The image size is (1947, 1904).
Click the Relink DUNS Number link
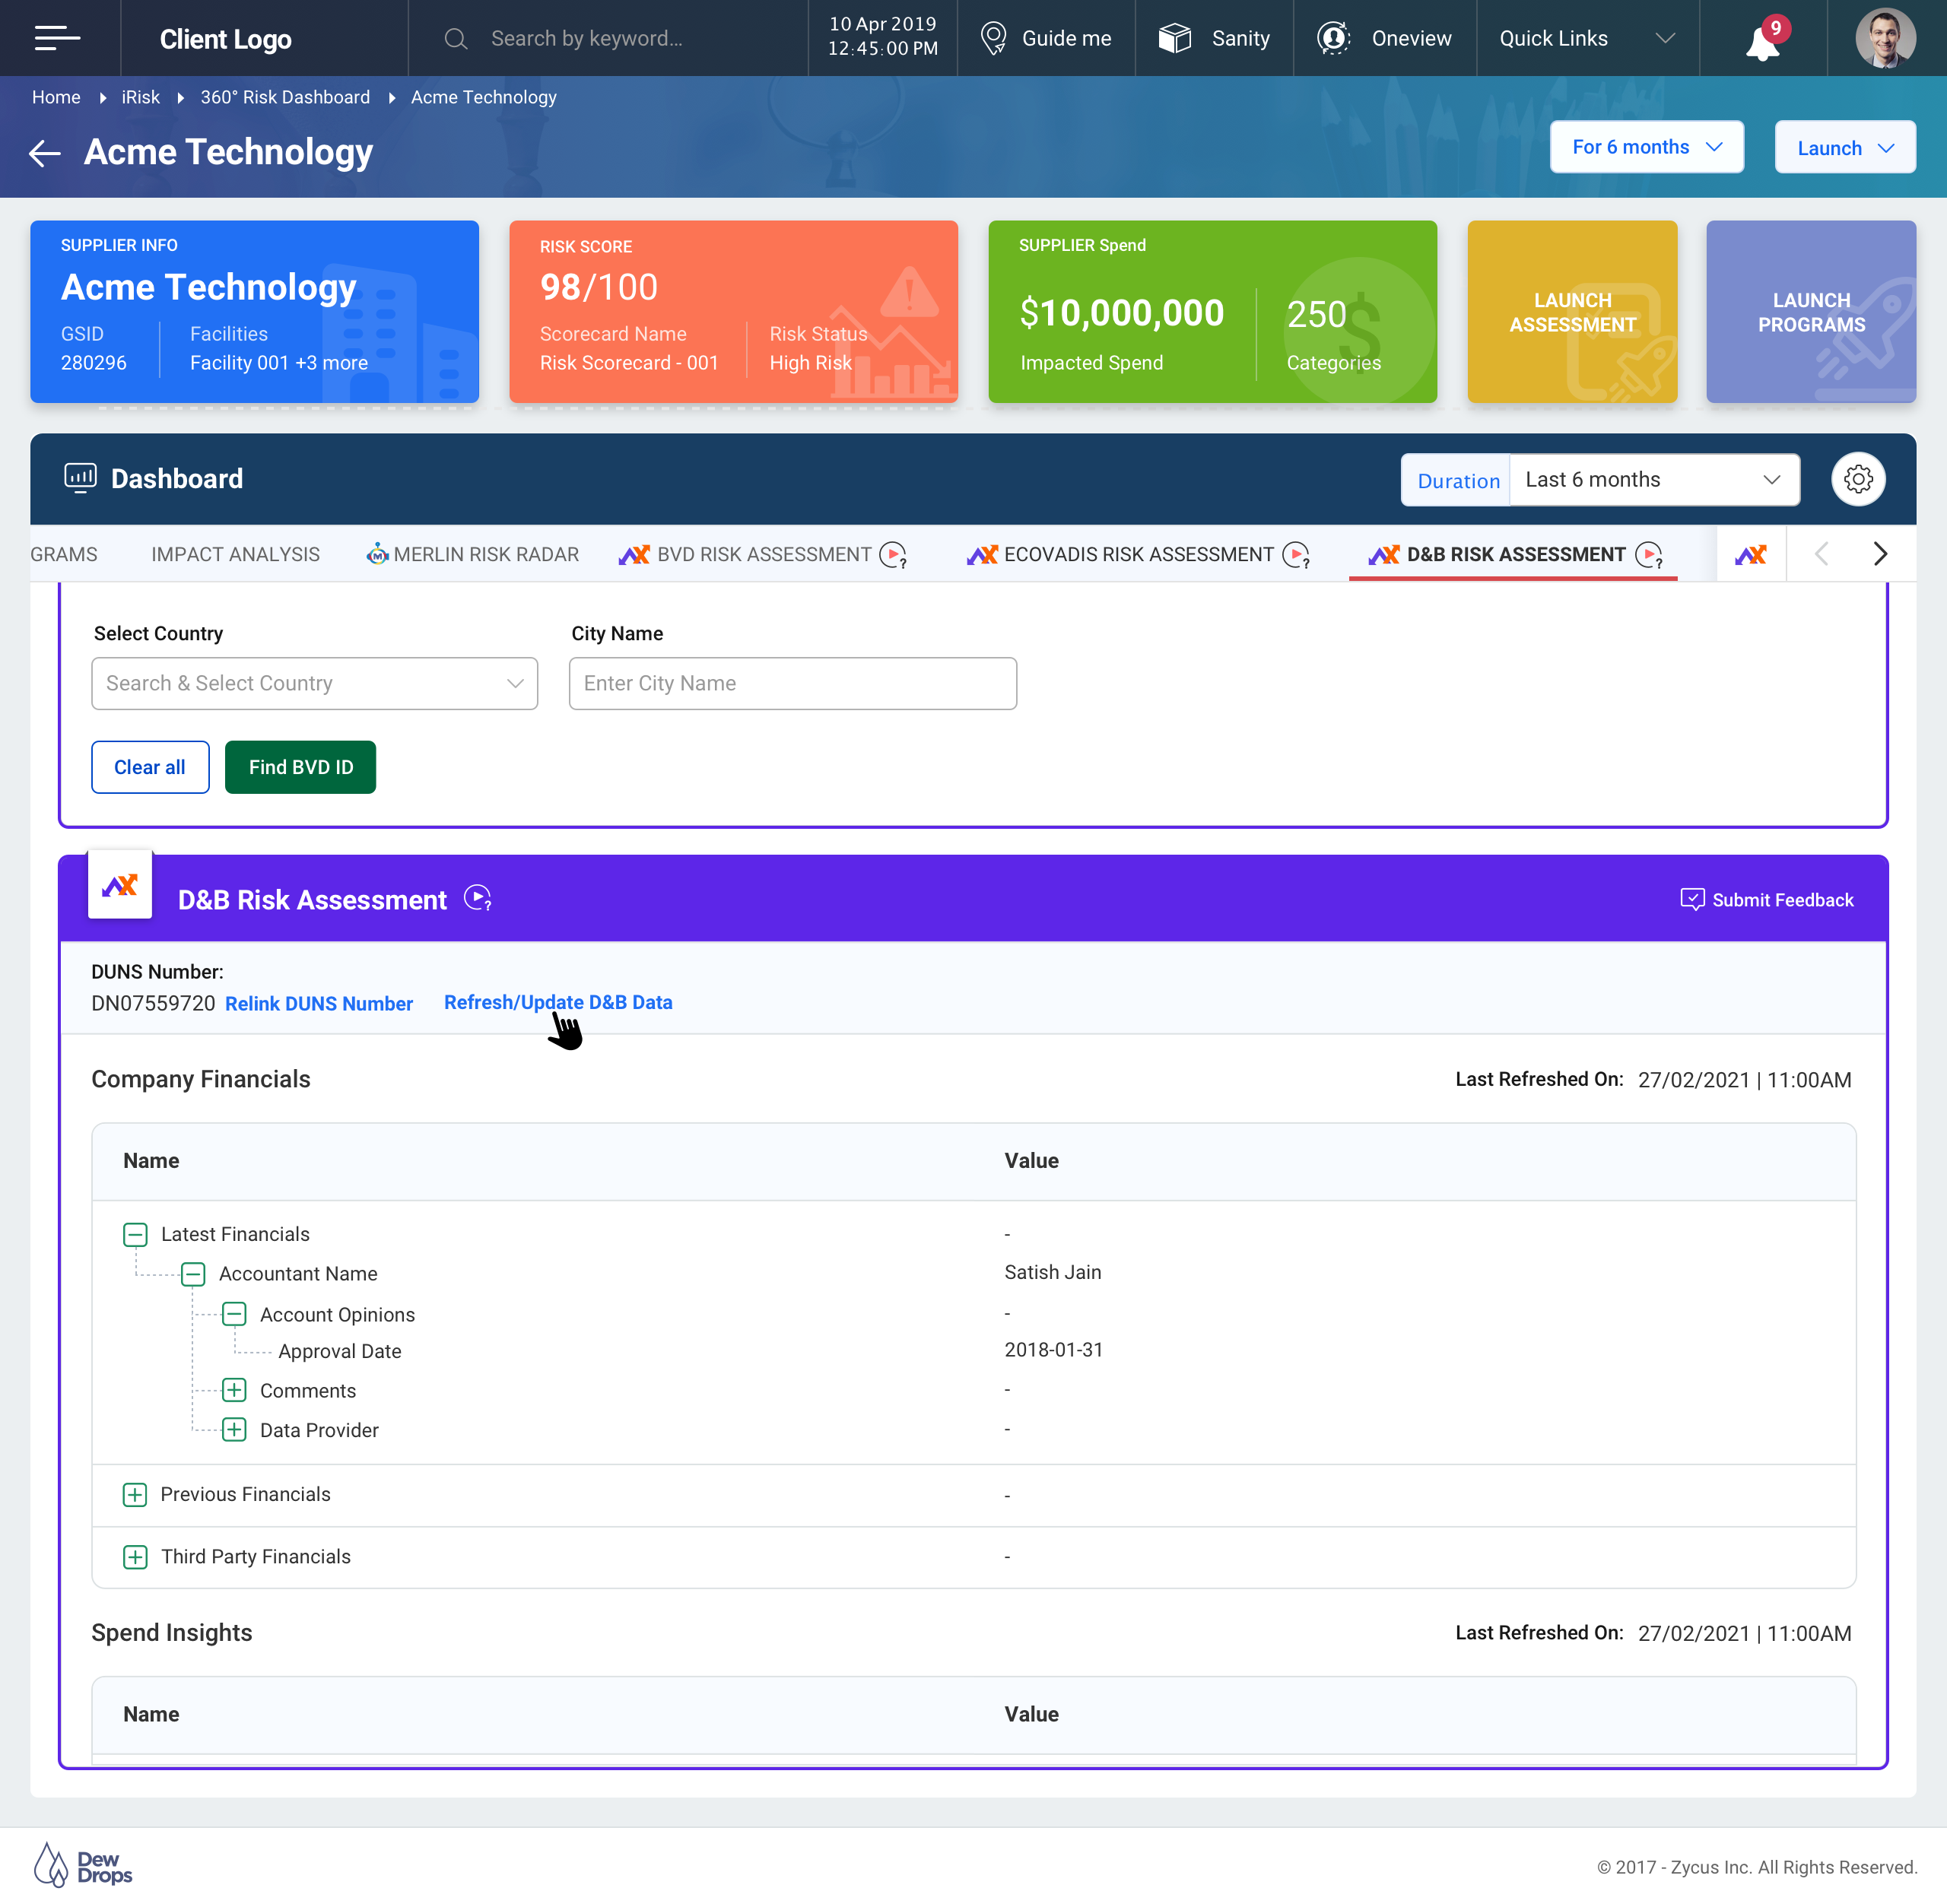pos(318,1003)
